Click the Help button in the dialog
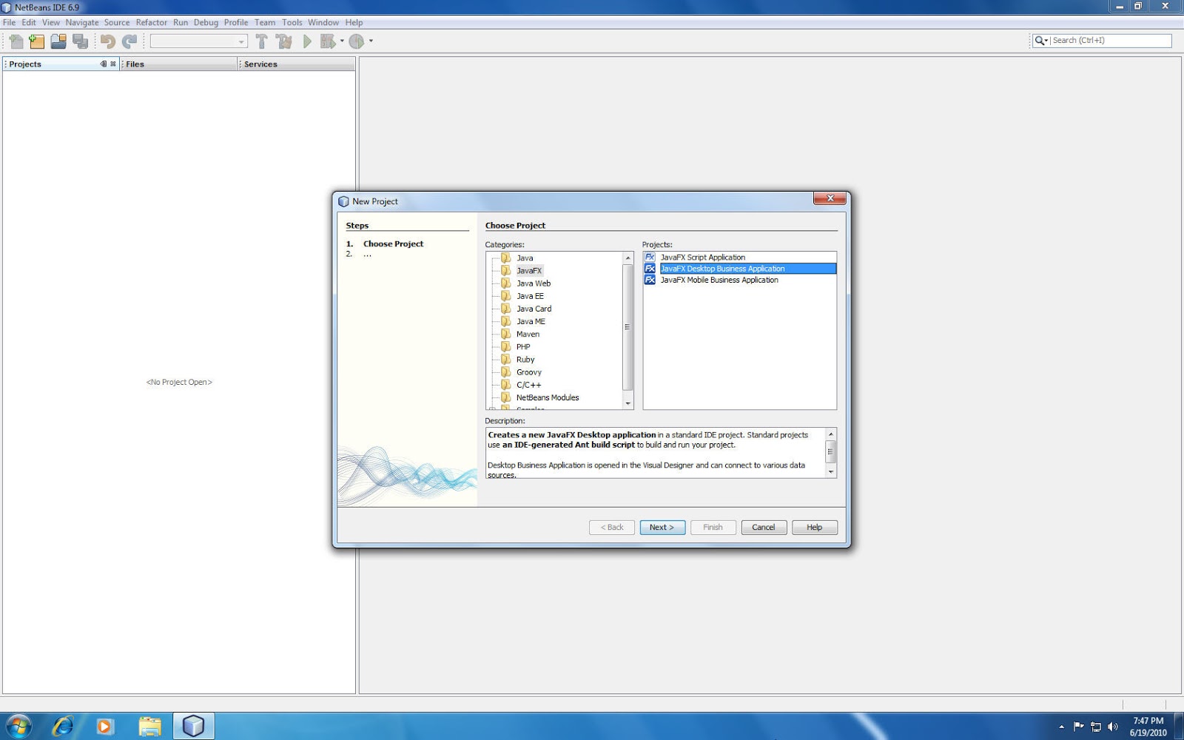This screenshot has height=740, width=1184. pyautogui.click(x=815, y=528)
